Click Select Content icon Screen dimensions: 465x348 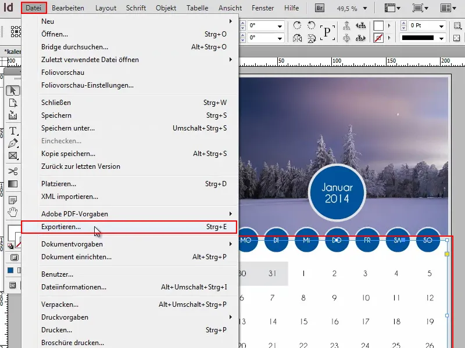tap(346, 38)
